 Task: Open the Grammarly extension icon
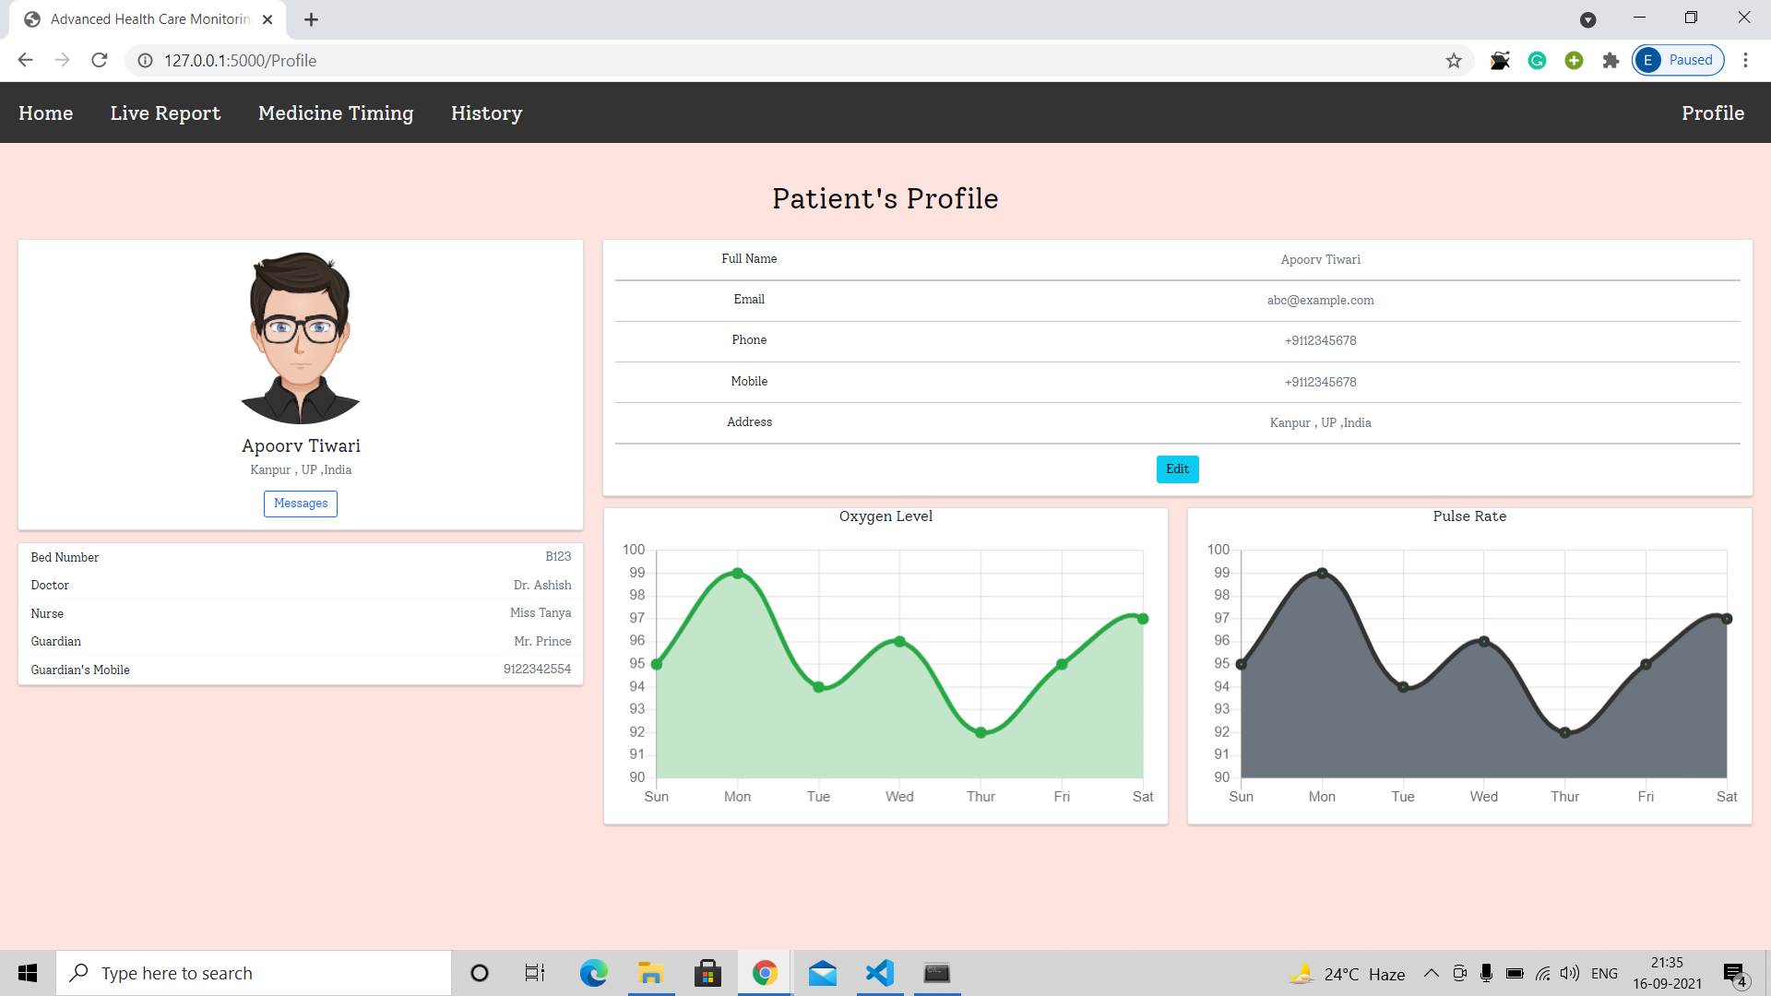pyautogui.click(x=1537, y=60)
